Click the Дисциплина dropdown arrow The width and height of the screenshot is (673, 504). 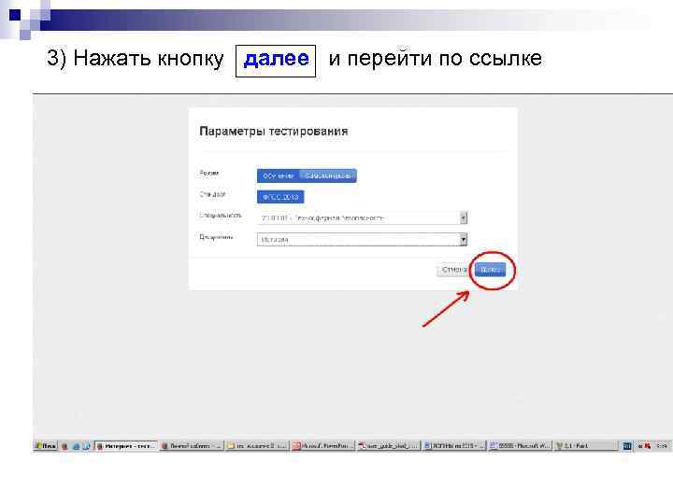pyautogui.click(x=464, y=239)
